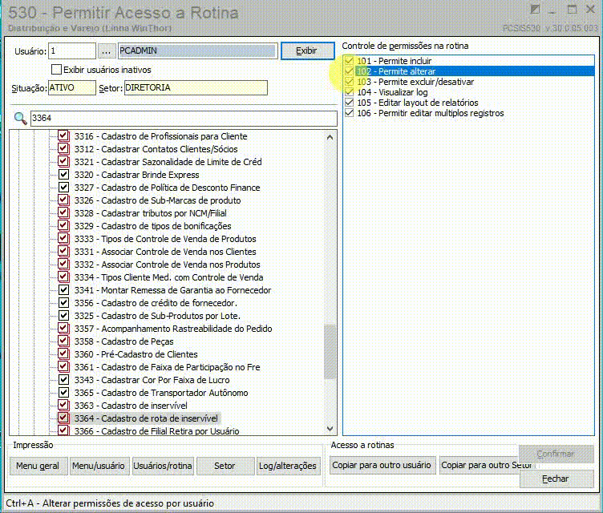Select 3363 - Cadastro de inservível row

pos(131,406)
